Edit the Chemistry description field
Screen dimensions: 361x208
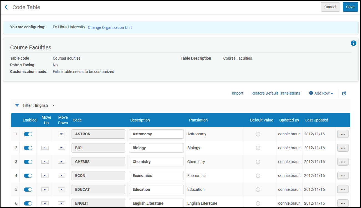tap(156, 162)
